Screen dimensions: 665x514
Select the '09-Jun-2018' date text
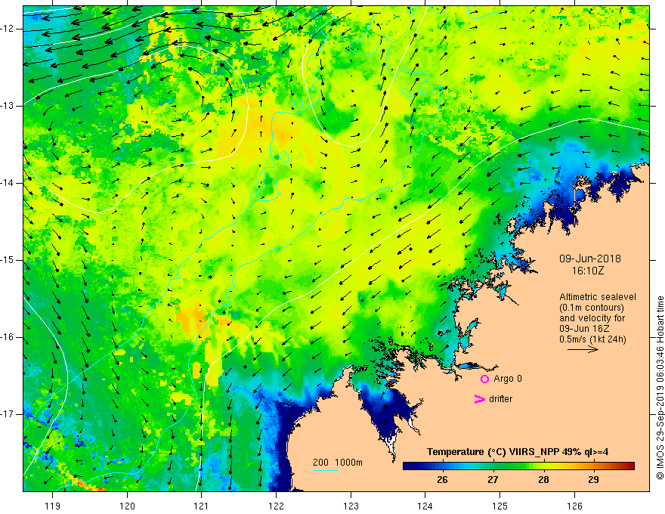pyautogui.click(x=590, y=259)
